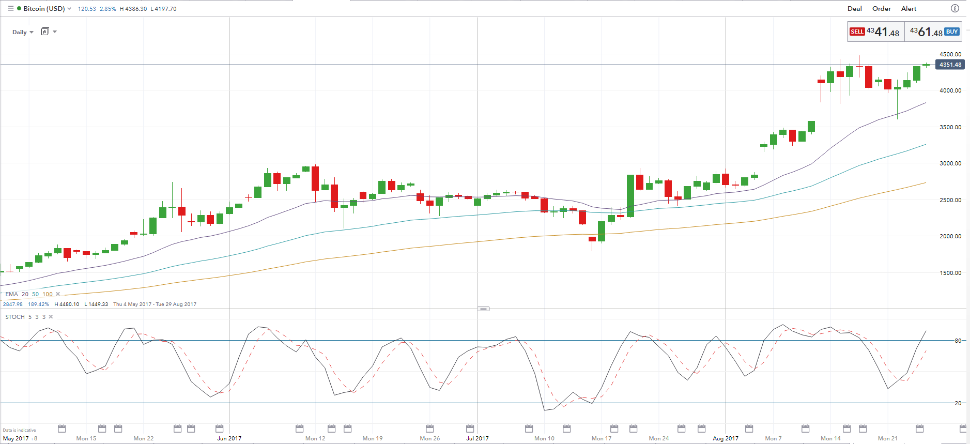
Task: Click the date range Thu 4 May 2017 - Tue 29 Aug 2017
Action: point(155,304)
